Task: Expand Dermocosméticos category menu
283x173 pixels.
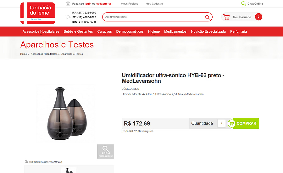Action: pyautogui.click(x=130, y=31)
